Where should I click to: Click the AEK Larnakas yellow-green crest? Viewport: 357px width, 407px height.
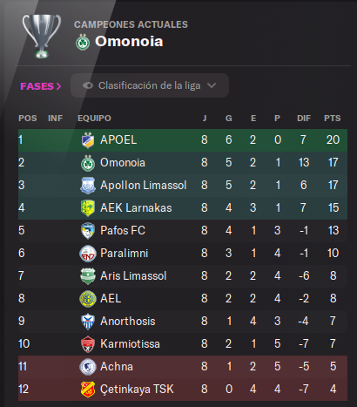[x=88, y=208]
